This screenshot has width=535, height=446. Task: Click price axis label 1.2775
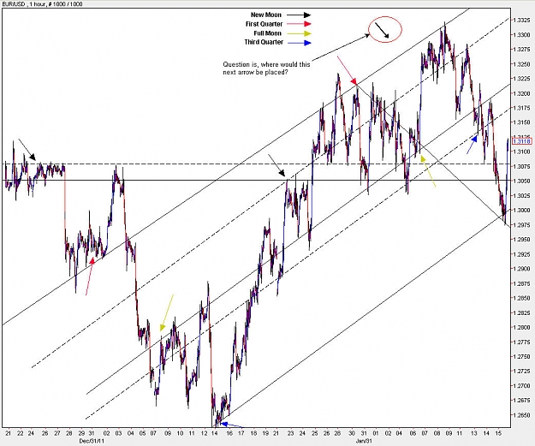point(521,342)
